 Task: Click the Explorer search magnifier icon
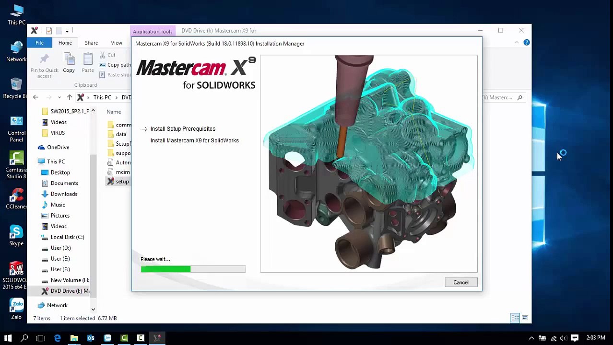tap(519, 98)
